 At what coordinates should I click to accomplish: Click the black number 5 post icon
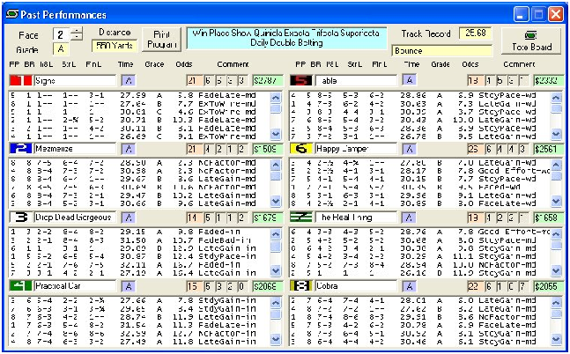[x=301, y=80]
